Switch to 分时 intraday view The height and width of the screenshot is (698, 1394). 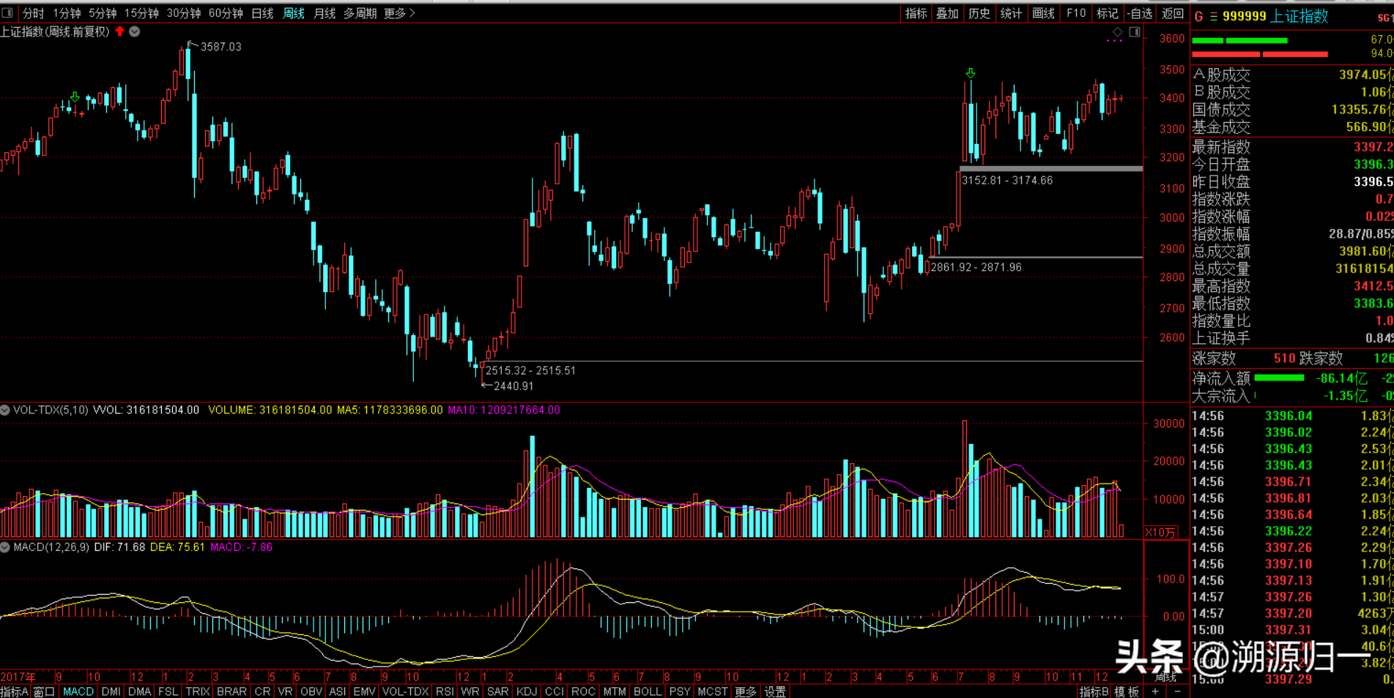pos(33,13)
